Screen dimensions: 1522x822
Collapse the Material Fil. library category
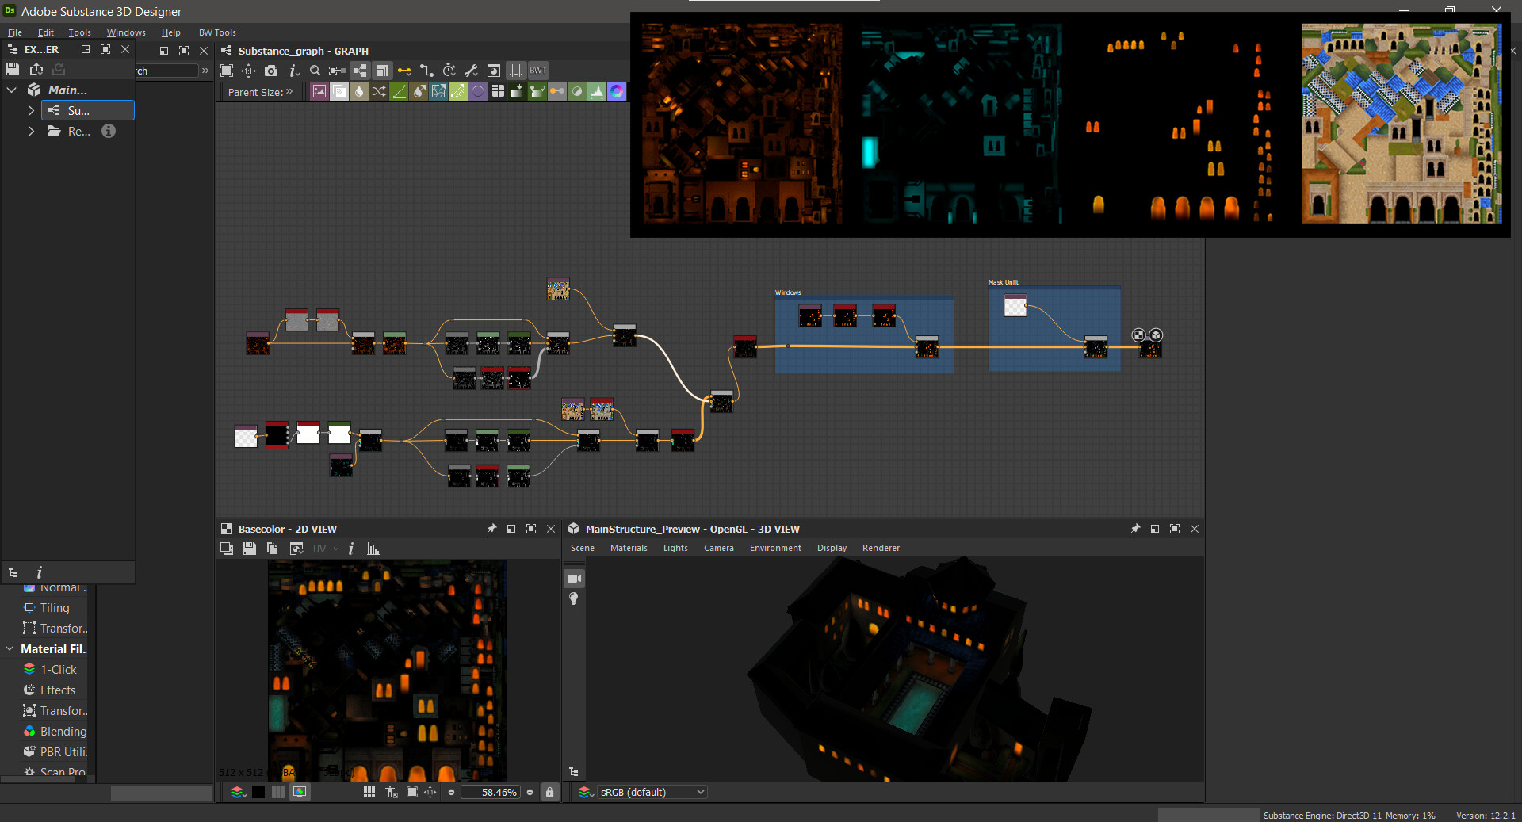(x=10, y=649)
